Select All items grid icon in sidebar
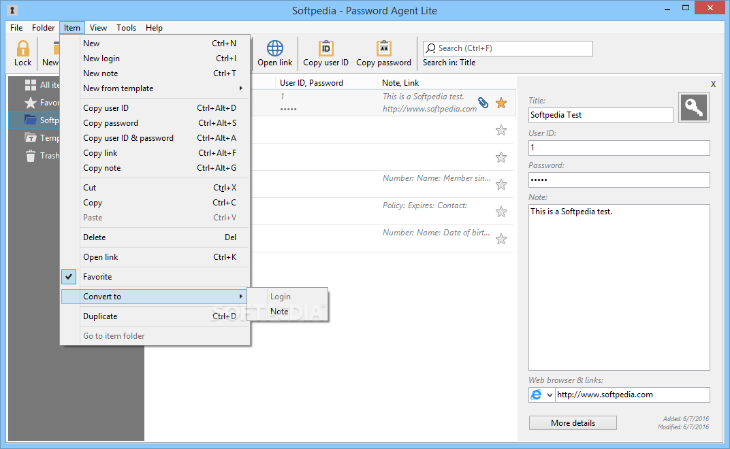This screenshot has width=730, height=449. pos(30,84)
